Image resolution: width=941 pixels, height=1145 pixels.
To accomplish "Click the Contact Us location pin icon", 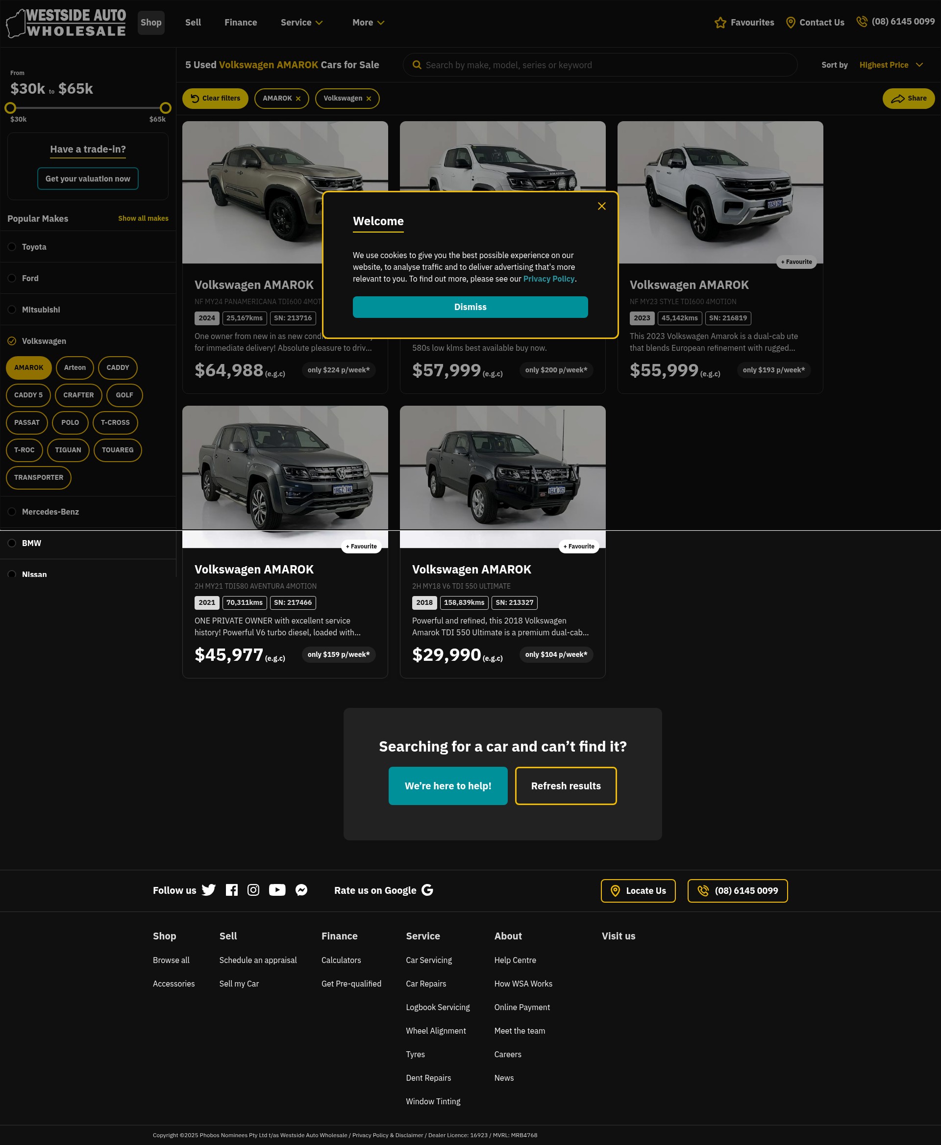I will point(791,23).
